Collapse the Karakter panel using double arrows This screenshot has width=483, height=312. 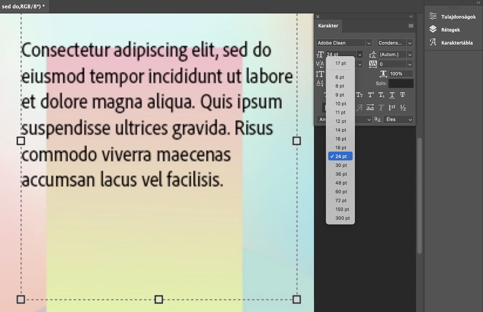411,17
